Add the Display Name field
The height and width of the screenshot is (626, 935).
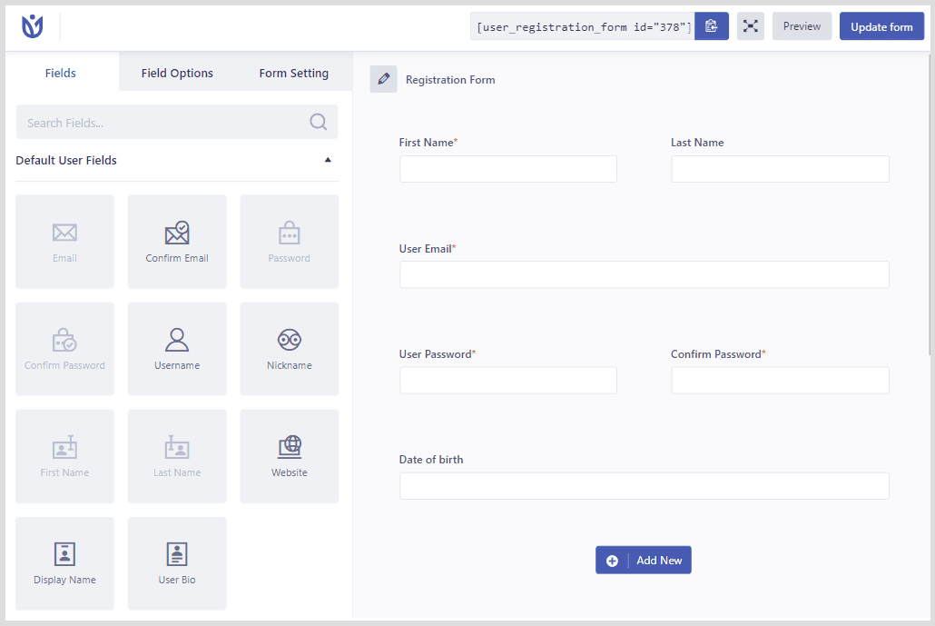(64, 563)
